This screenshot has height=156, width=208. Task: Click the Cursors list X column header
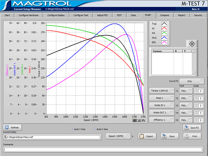(178, 51)
